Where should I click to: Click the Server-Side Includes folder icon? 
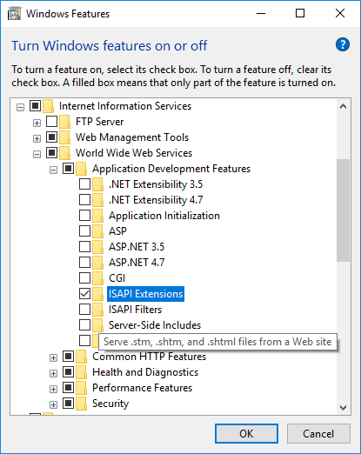[x=98, y=325]
